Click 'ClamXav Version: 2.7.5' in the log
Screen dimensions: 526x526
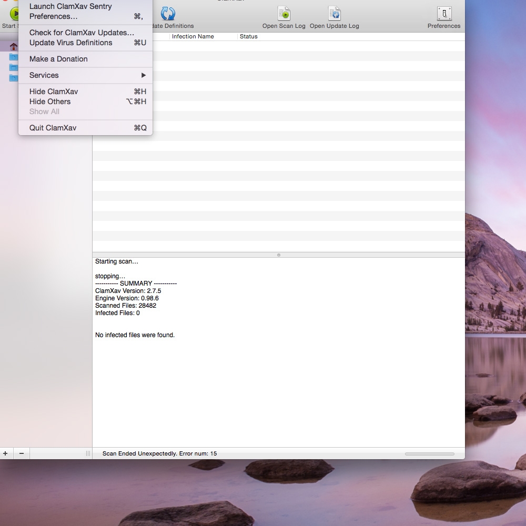click(x=128, y=291)
